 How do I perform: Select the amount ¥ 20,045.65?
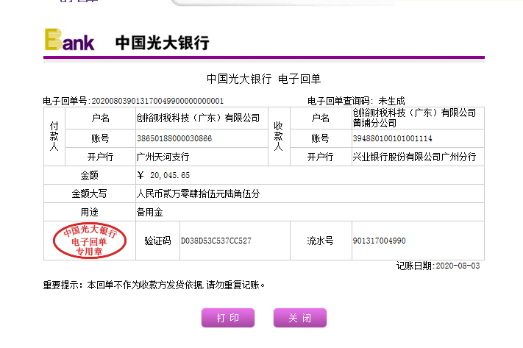click(x=164, y=175)
